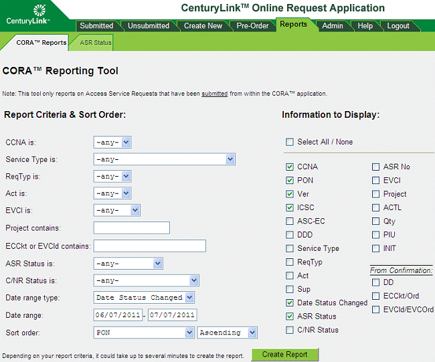Viewport: 435px width, 362px height.
Task: Expand the Service Type is dropdown
Action: pos(165,159)
